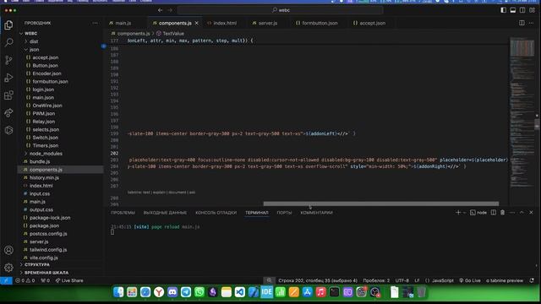This screenshot has width=541, height=304.
Task: Open the new terminal profile dropdown arrow
Action: coord(464,213)
